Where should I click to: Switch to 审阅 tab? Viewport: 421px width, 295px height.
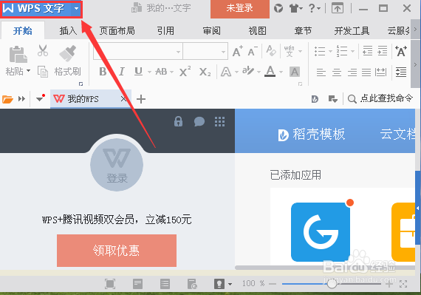(212, 31)
